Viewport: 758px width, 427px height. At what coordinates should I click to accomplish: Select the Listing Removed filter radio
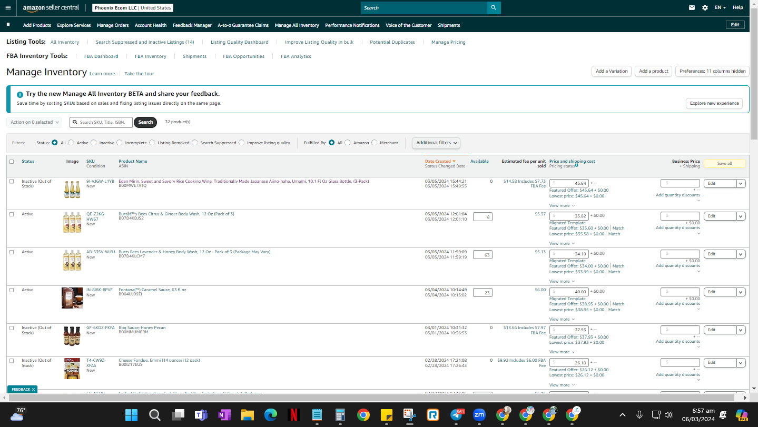152,143
